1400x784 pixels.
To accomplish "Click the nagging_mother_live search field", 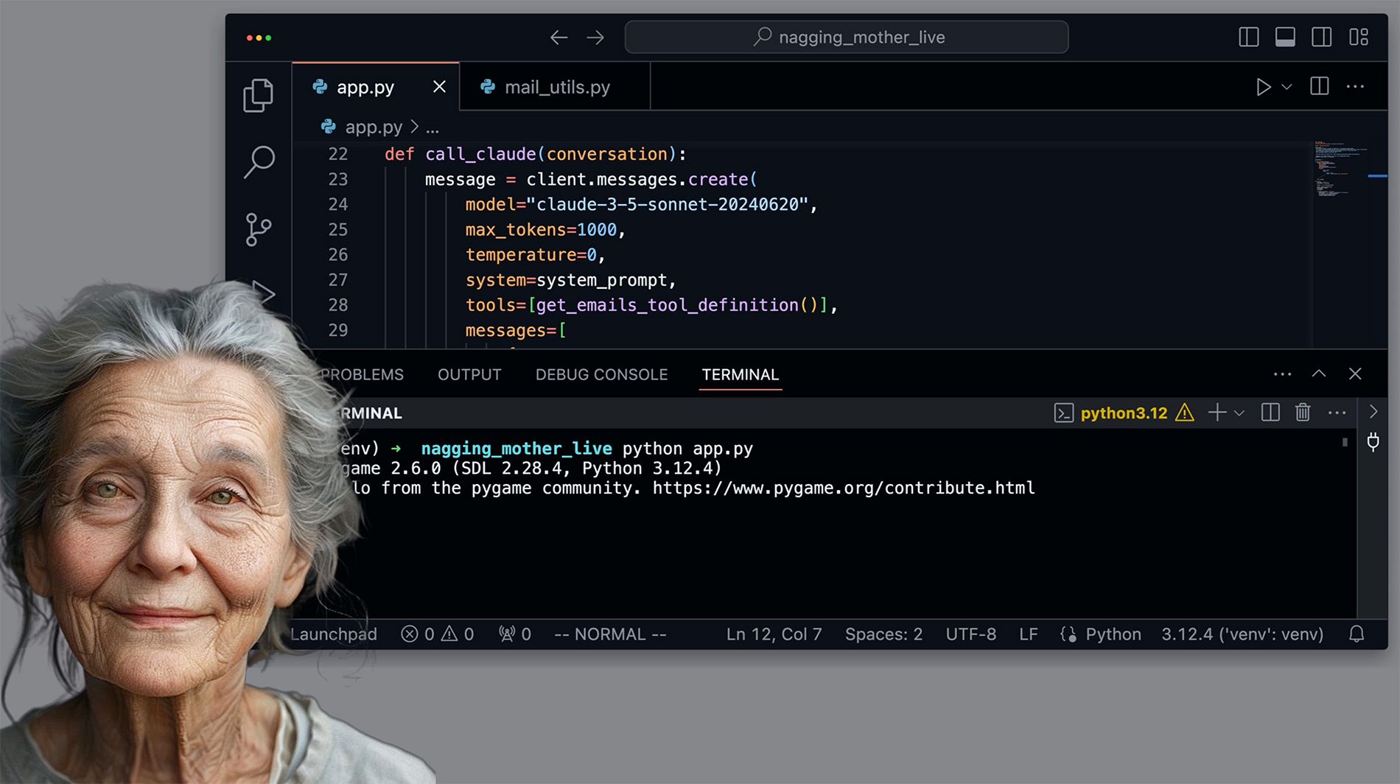I will pyautogui.click(x=846, y=37).
